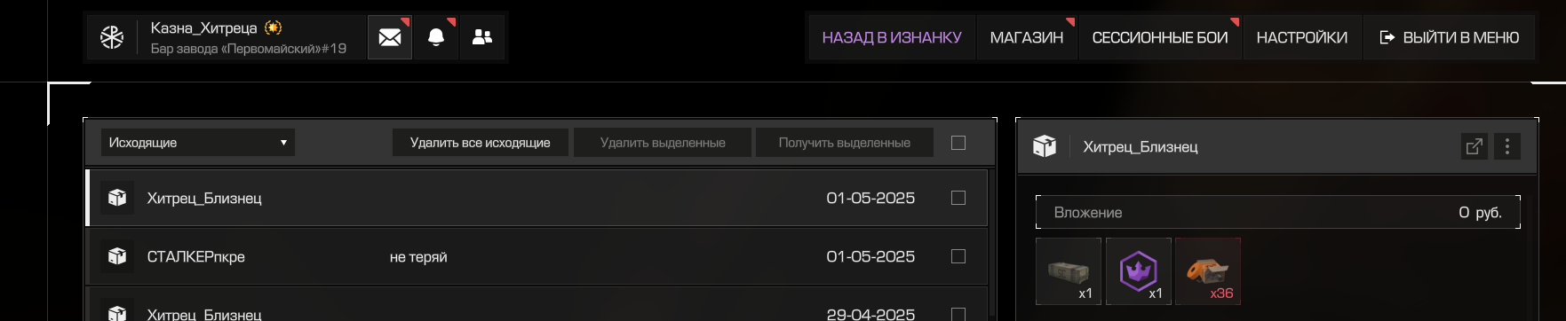
Task: Click Выйти в меню
Action: [1450, 37]
